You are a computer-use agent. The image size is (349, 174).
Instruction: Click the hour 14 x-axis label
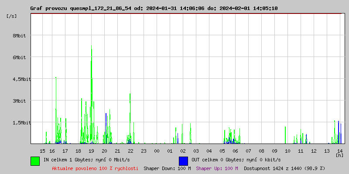(340, 151)
